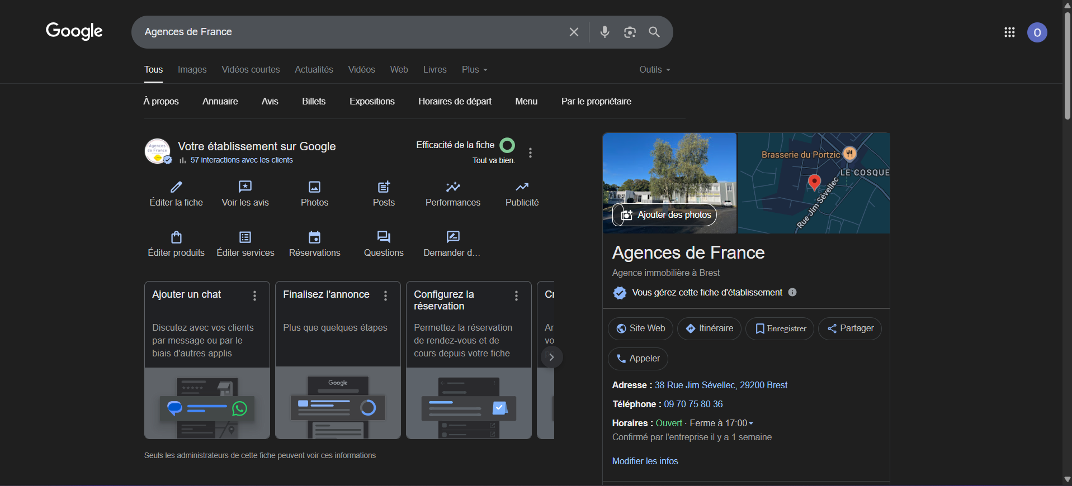Click the Réservations calendar icon
The height and width of the screenshot is (486, 1072).
[x=314, y=237]
